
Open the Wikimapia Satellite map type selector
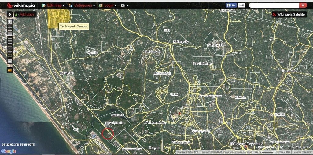tap(289, 14)
